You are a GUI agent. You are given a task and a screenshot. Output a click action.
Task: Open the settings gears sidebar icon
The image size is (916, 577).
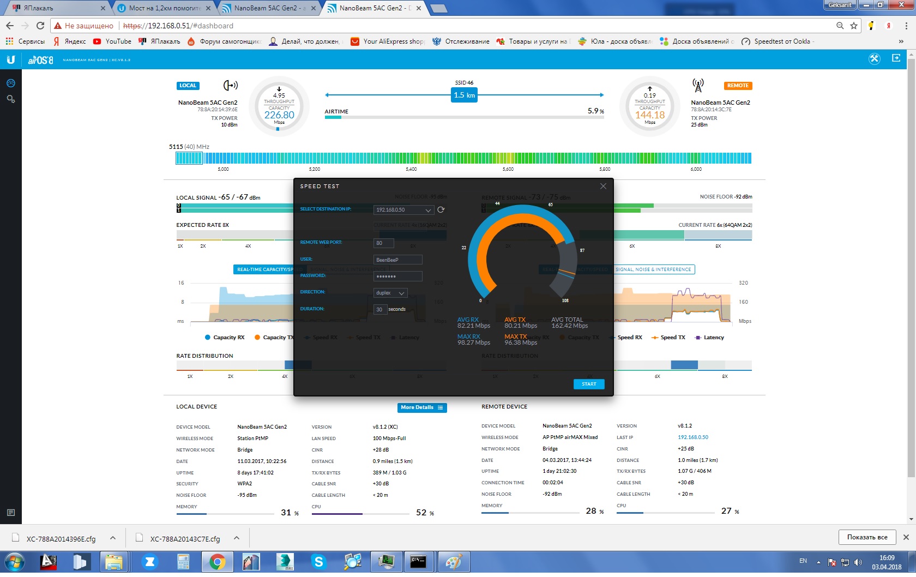click(10, 99)
